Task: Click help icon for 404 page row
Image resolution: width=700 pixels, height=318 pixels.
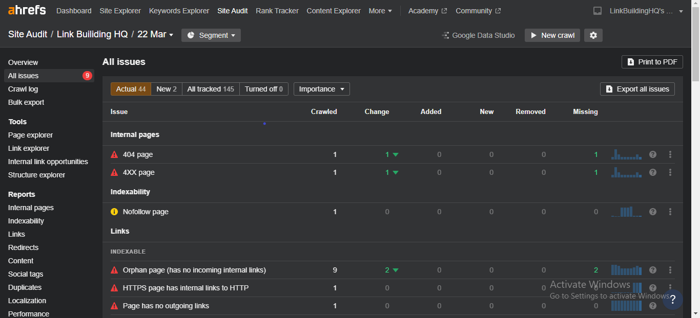Action: click(653, 154)
